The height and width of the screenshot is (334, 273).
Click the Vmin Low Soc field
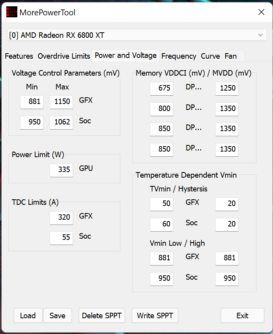point(162,279)
